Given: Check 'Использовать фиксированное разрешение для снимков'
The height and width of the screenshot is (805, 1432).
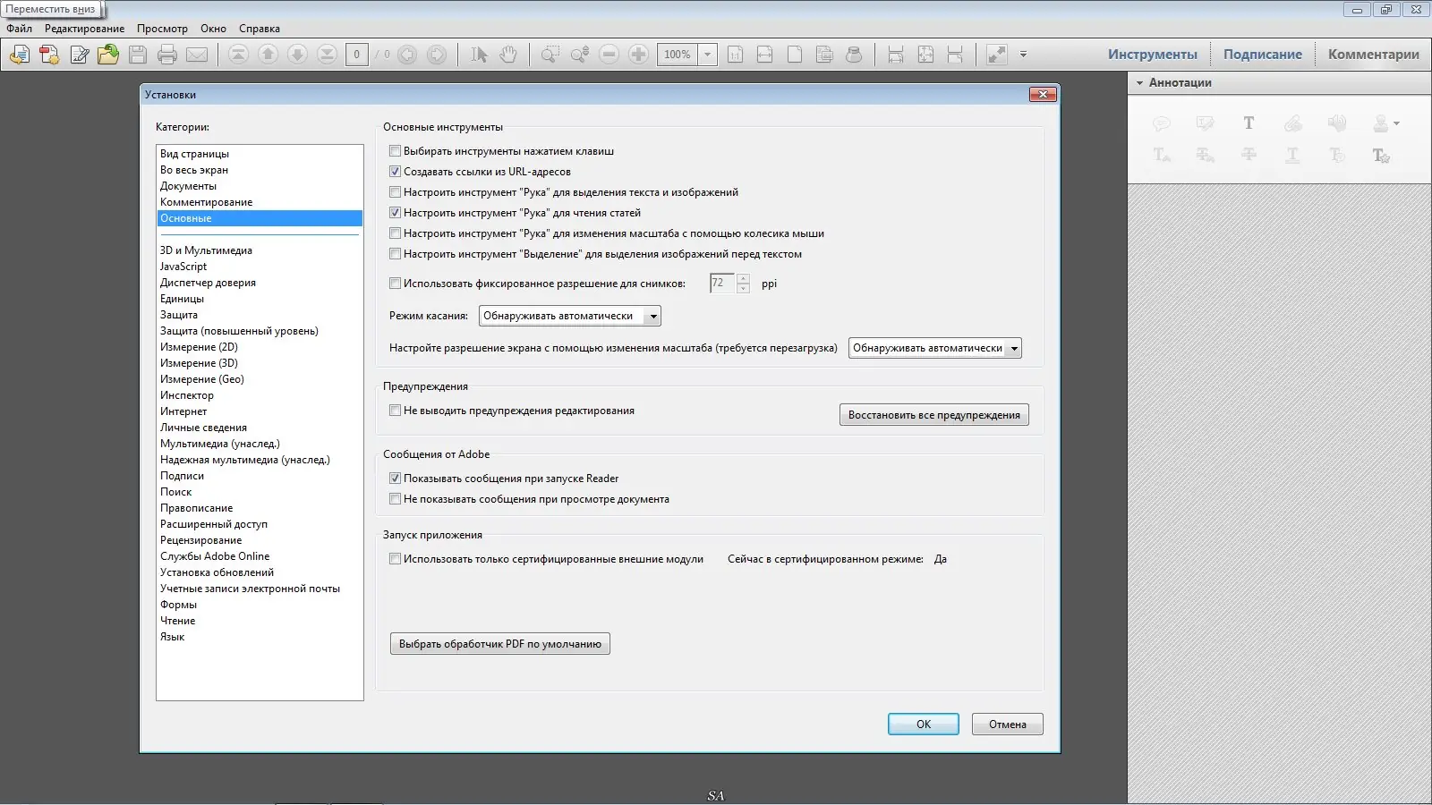Looking at the screenshot, I should point(395,284).
